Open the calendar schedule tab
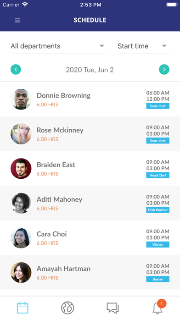This screenshot has width=180, height=319. tap(22, 308)
